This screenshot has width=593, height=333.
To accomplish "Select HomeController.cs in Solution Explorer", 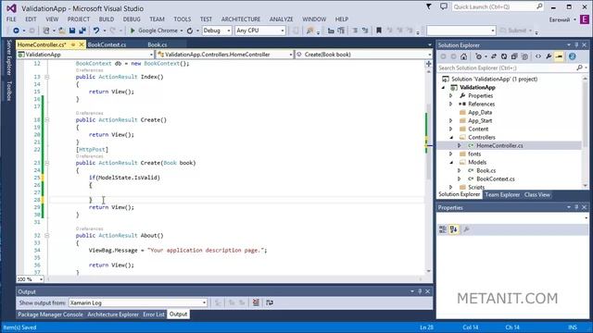I will tap(499, 146).
